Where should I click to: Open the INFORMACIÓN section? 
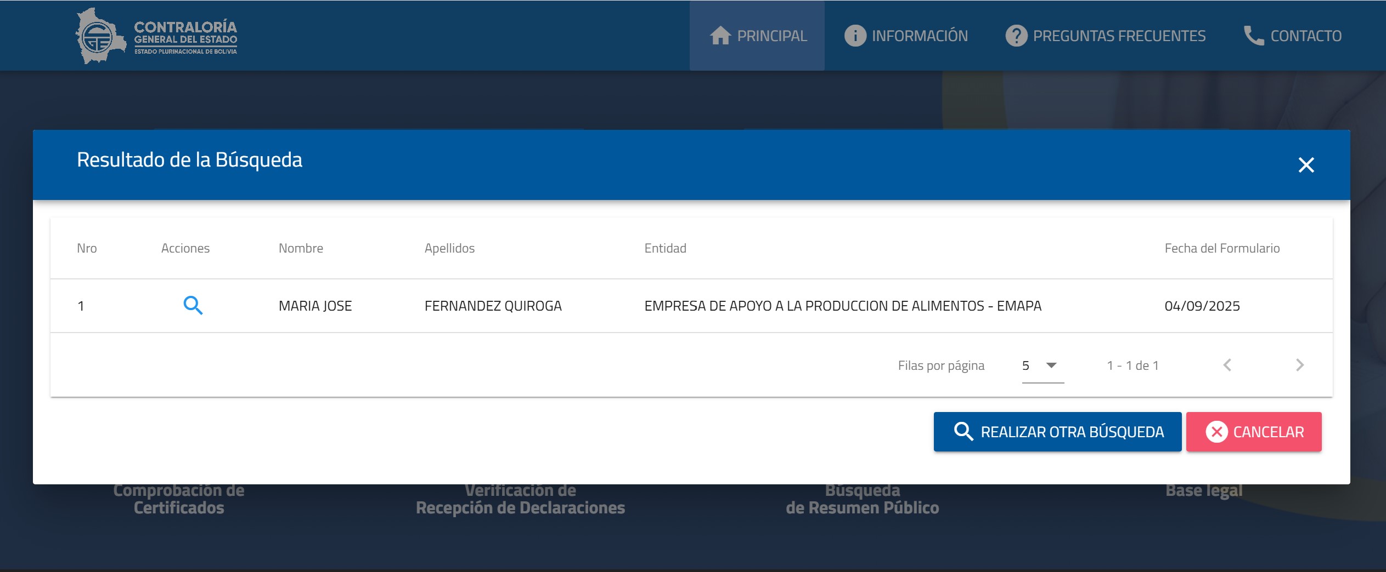906,36
